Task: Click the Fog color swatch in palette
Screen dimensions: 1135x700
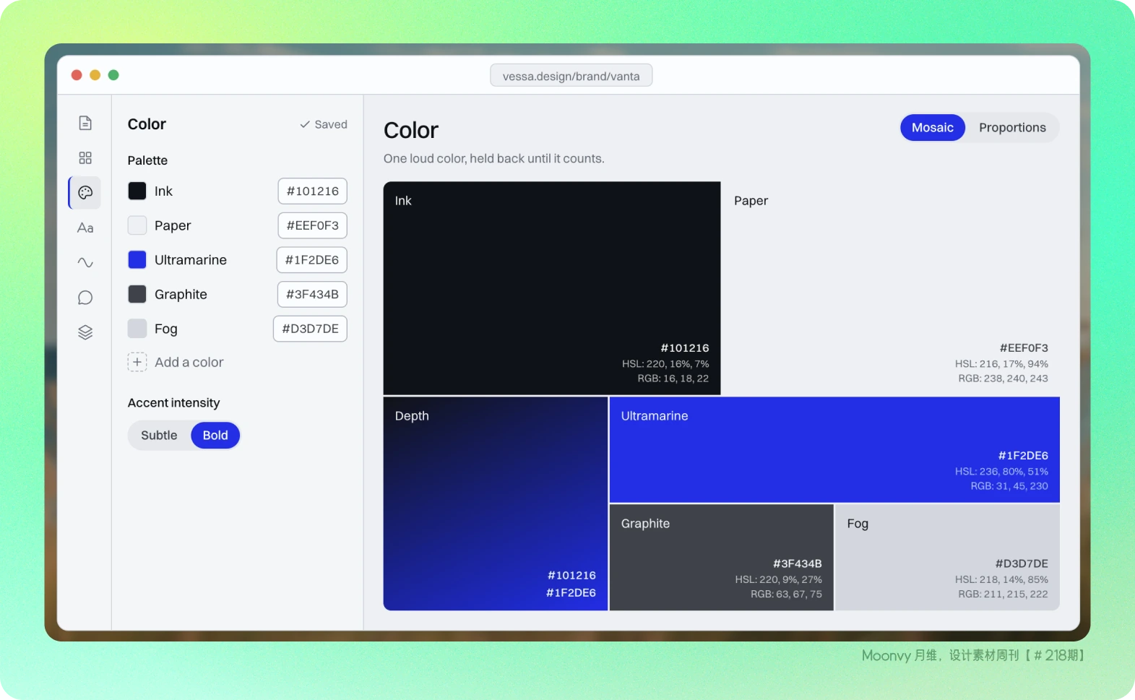Action: [137, 329]
